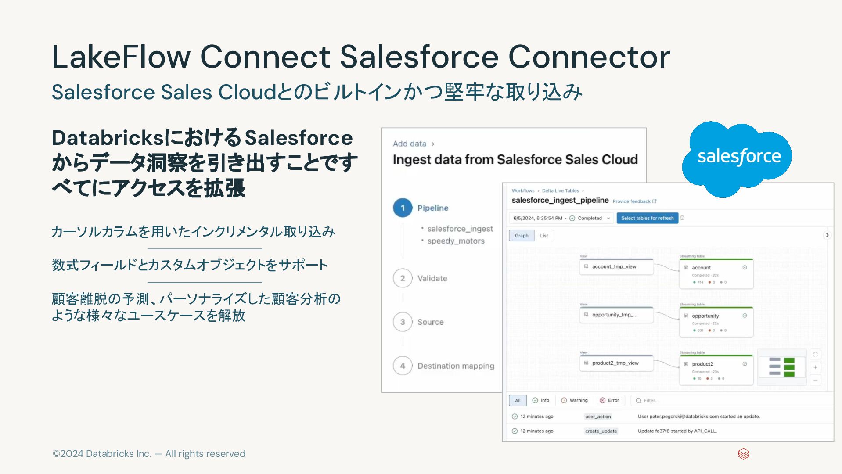Click the status check icon on user_action row
842x474 pixels.
click(x=515, y=417)
